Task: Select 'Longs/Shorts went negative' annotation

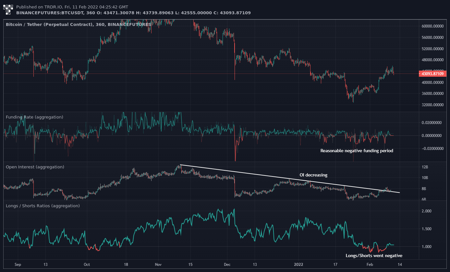Action: 374,255
